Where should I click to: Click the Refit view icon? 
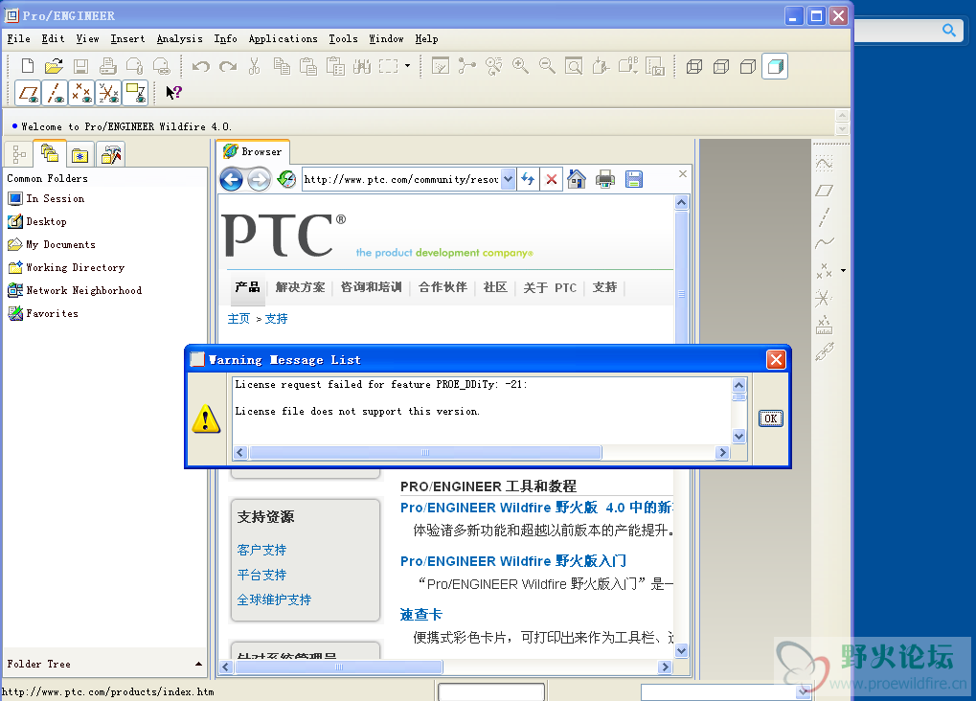[574, 66]
